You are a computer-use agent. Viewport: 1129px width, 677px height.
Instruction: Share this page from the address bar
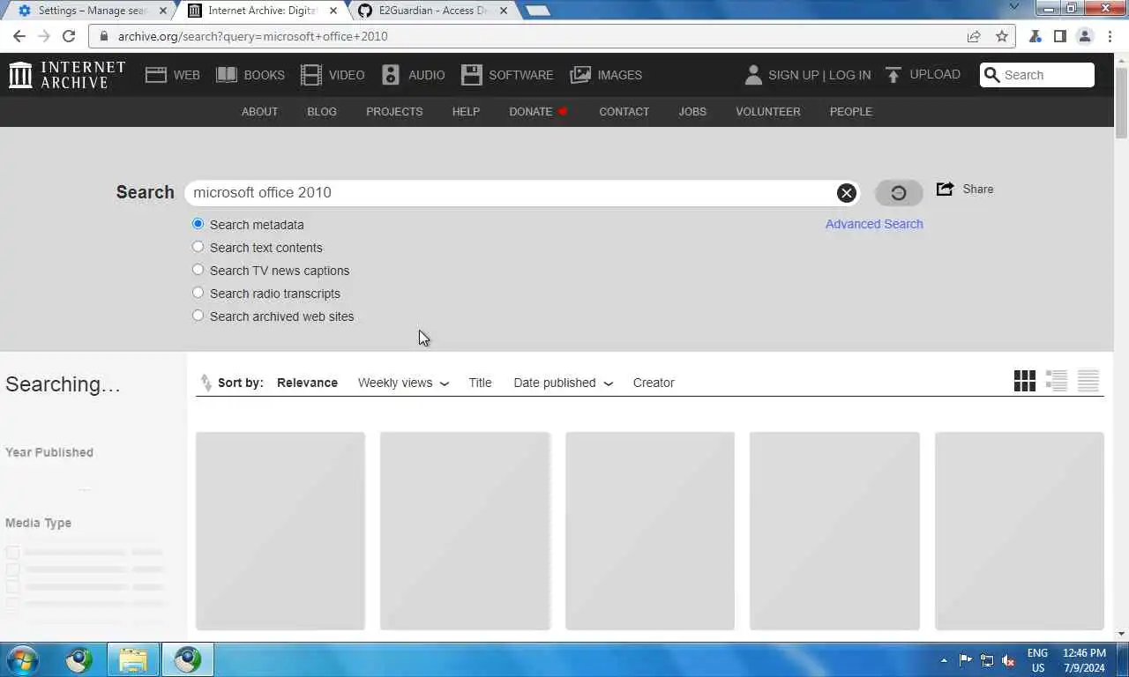[974, 36]
